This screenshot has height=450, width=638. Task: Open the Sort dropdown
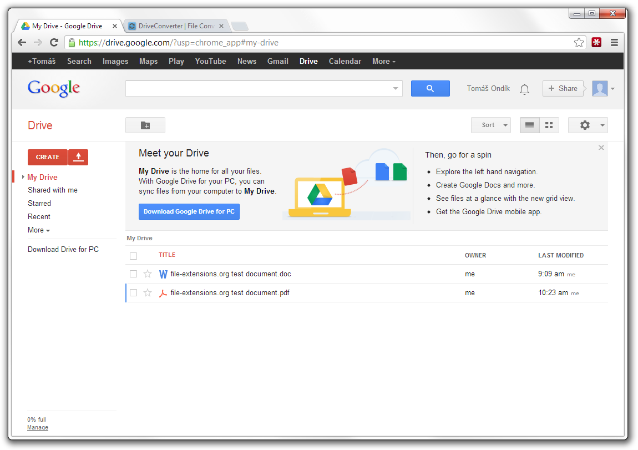pos(490,125)
